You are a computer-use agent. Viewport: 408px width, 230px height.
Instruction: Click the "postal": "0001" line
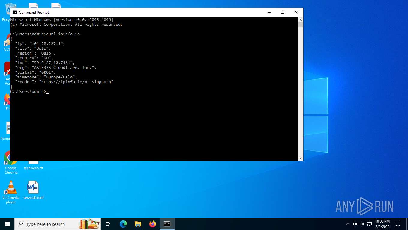coord(35,72)
